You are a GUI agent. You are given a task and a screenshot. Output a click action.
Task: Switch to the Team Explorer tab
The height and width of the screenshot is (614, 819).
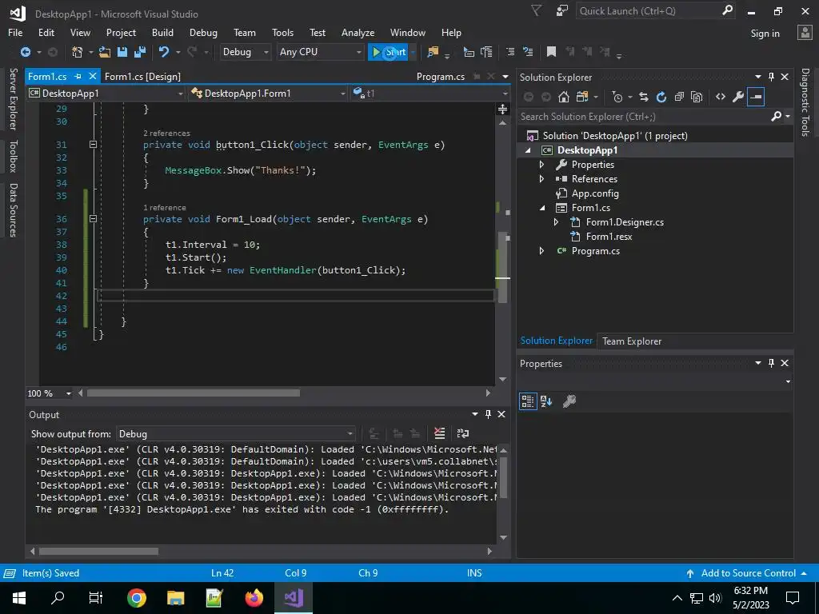coord(632,341)
